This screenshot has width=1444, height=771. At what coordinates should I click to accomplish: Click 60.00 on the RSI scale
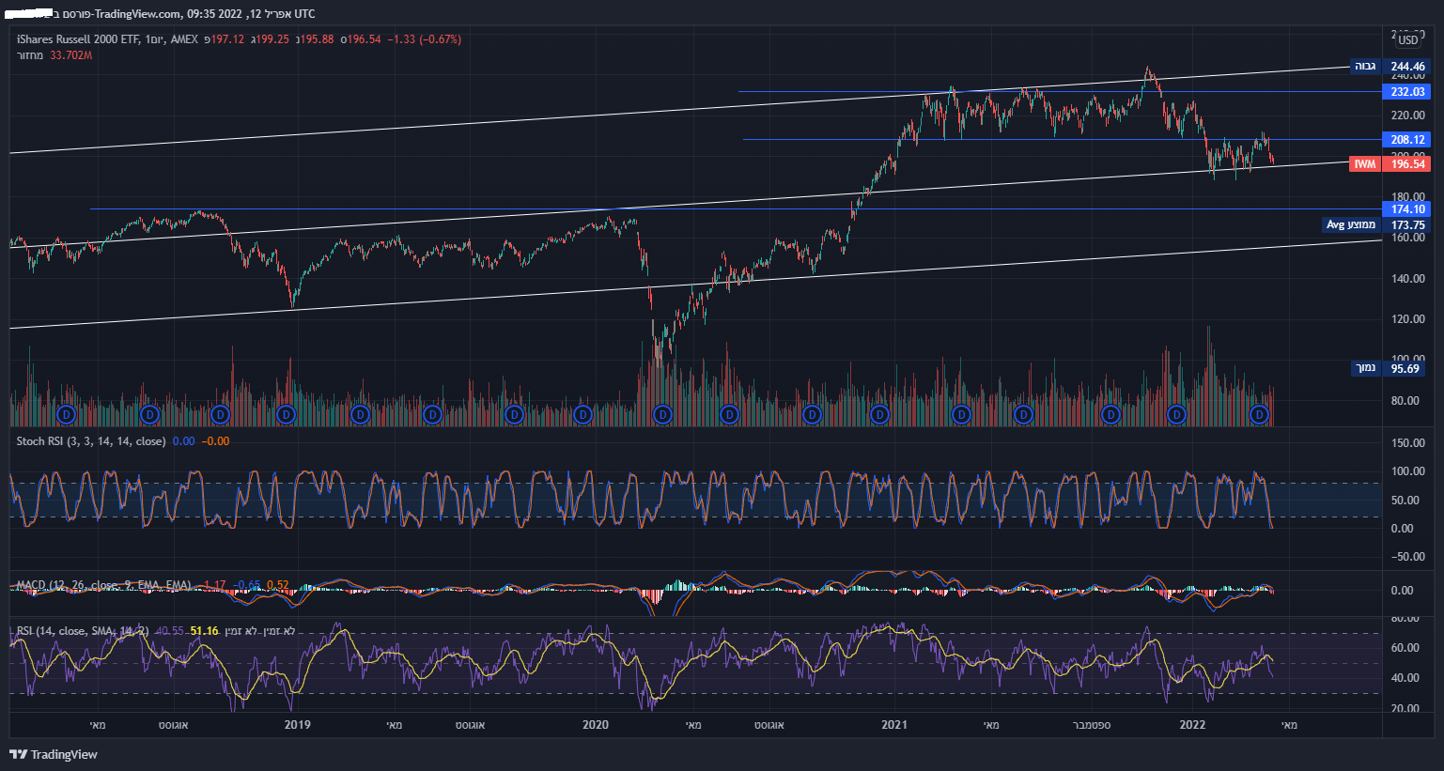1405,648
